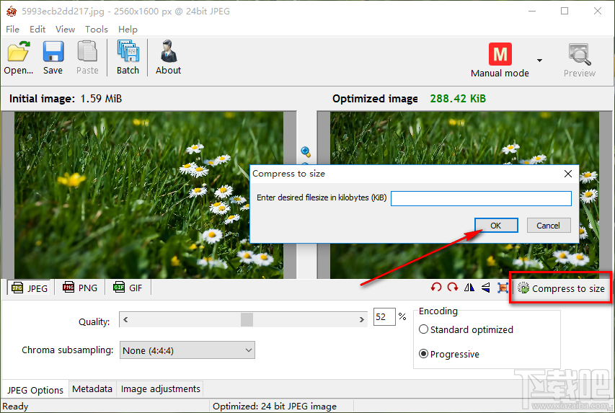Confirm with OK in Compress to size dialog
615x413 pixels.
click(x=496, y=226)
